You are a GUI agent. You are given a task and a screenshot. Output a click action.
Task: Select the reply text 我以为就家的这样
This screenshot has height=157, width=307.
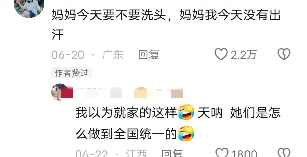(x=126, y=113)
